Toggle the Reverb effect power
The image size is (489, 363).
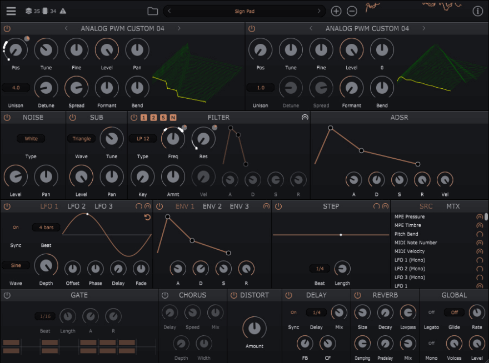click(358, 295)
